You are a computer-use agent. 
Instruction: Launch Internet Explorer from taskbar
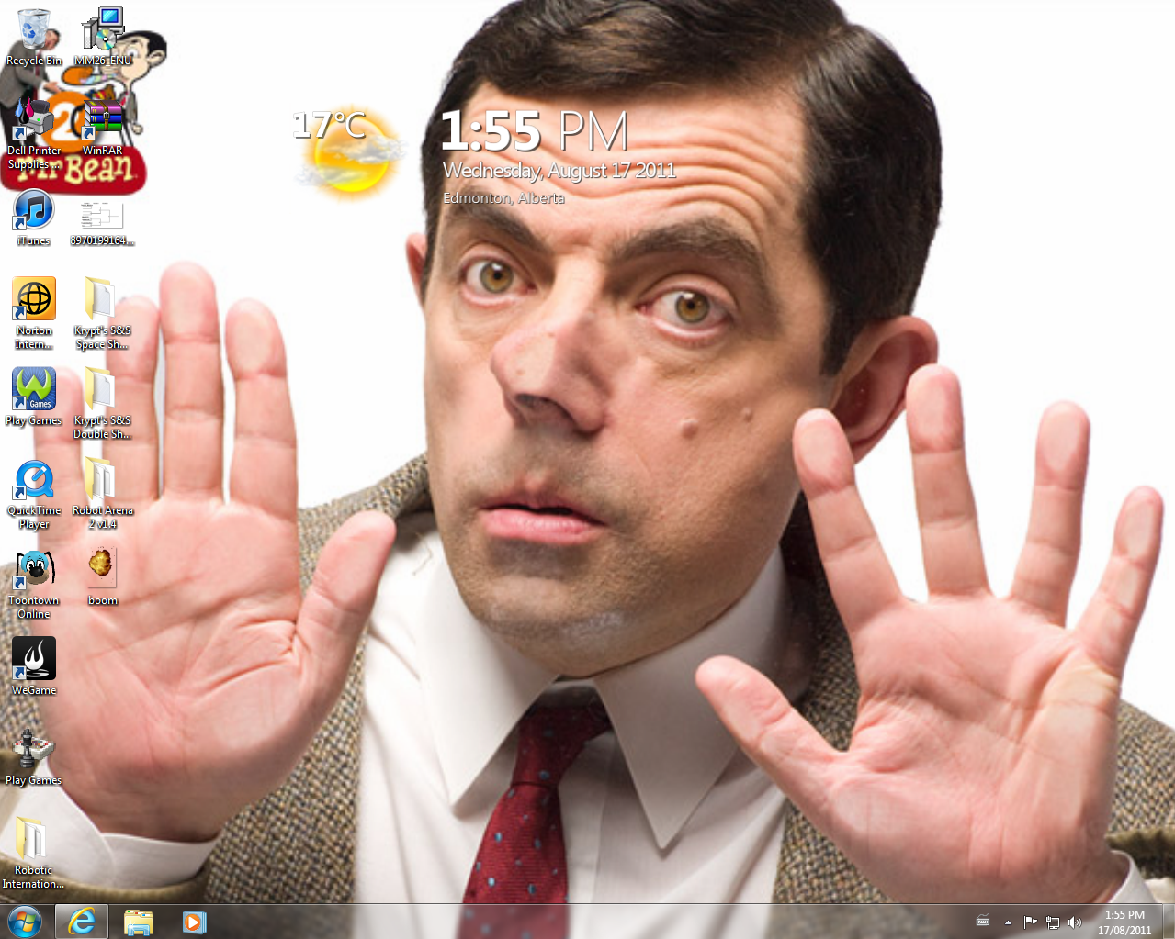pos(82,922)
